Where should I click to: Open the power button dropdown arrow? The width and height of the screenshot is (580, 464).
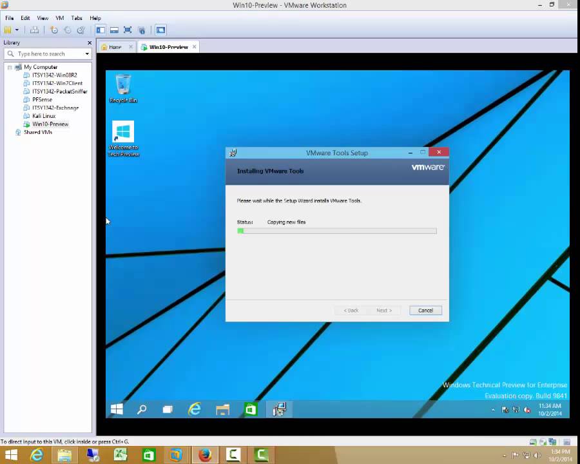[x=17, y=30]
